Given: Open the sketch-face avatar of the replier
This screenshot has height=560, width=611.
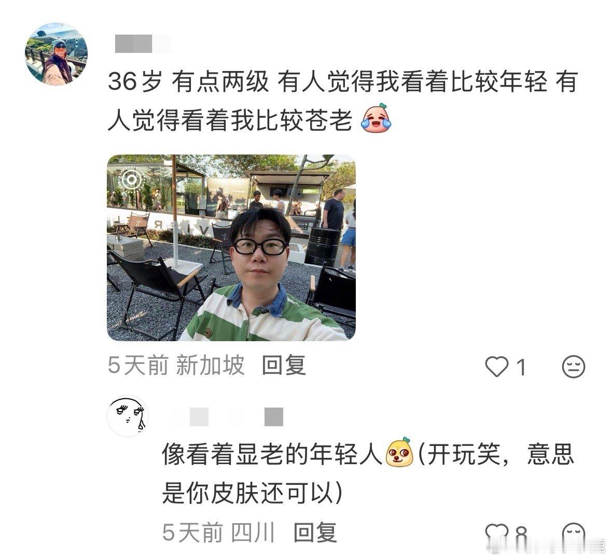Looking at the screenshot, I should pyautogui.click(x=128, y=416).
